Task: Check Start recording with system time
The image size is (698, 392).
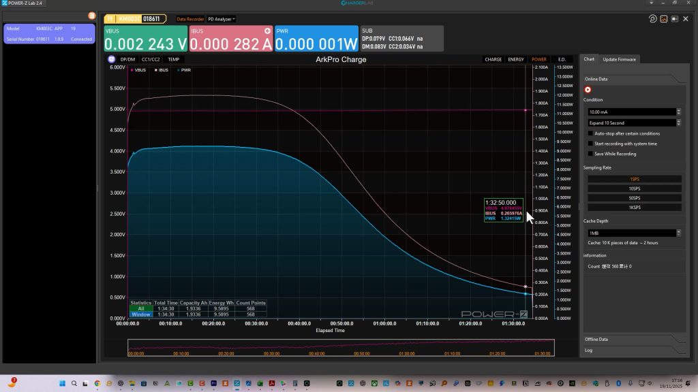Action: point(590,144)
